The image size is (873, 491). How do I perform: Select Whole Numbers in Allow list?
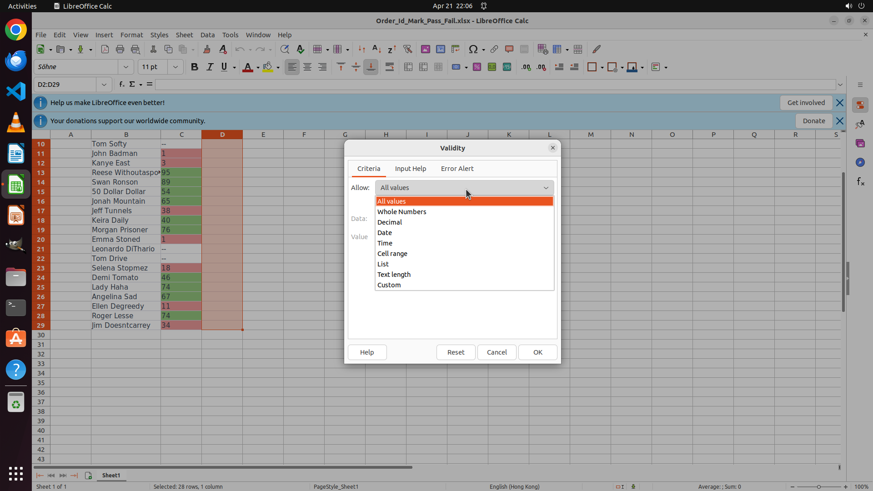tap(401, 212)
